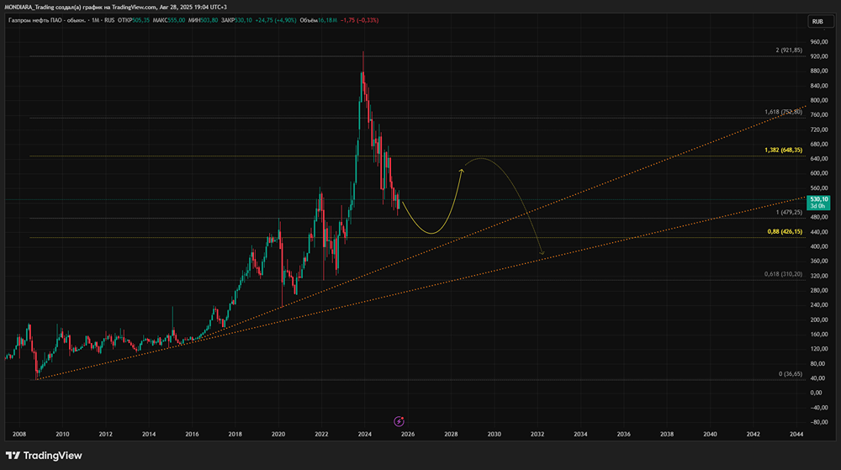The height and width of the screenshot is (470, 841).
Task: Click the 720,00 price scale label
Action: coord(819,129)
